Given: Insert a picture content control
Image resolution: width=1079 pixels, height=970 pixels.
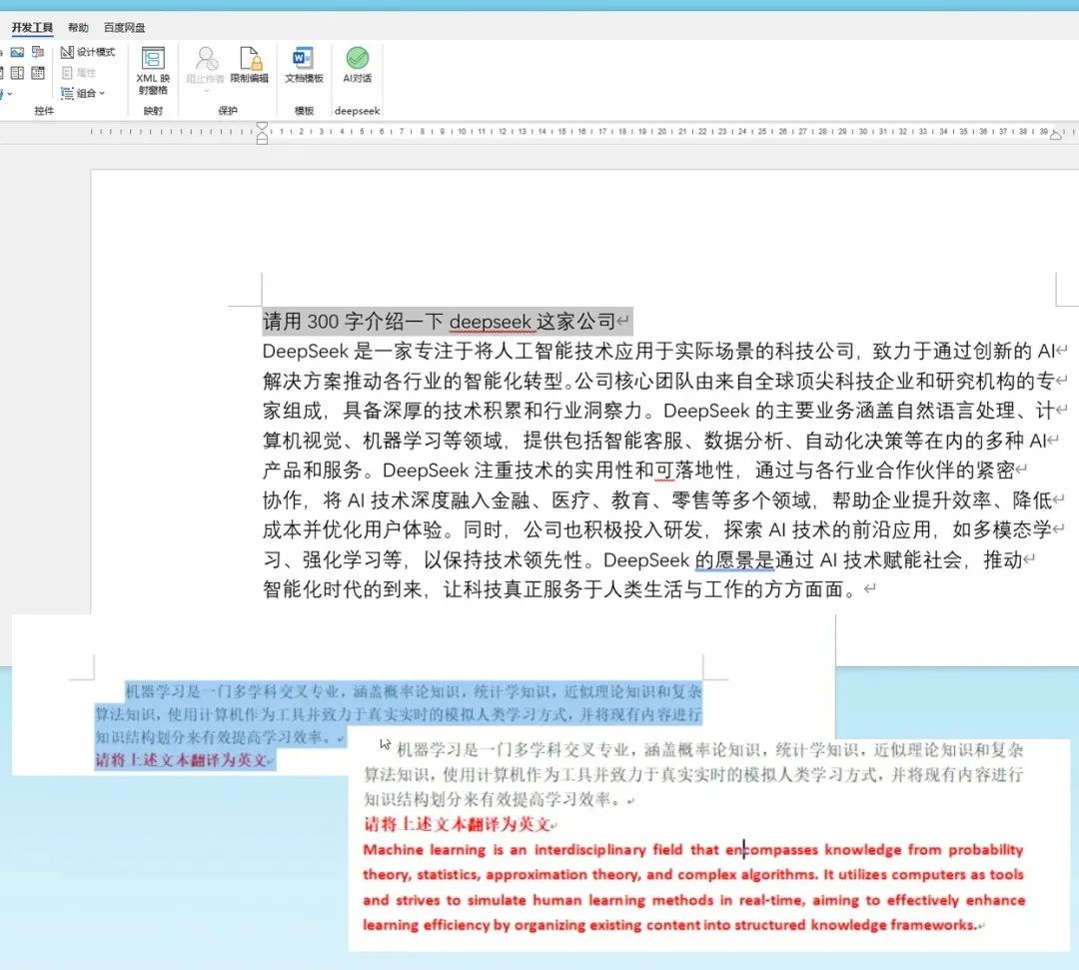Looking at the screenshot, I should pyautogui.click(x=17, y=52).
